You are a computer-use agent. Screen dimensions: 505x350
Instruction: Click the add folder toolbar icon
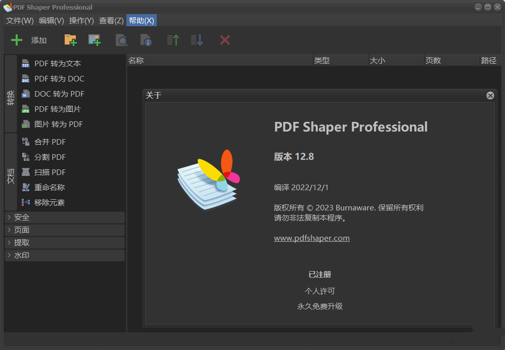tap(70, 40)
